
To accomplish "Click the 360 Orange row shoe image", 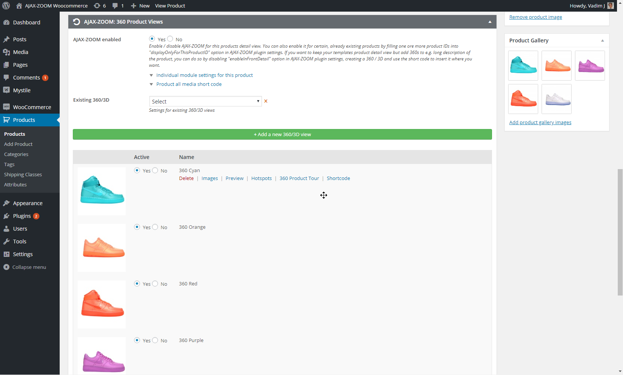I will click(x=102, y=248).
